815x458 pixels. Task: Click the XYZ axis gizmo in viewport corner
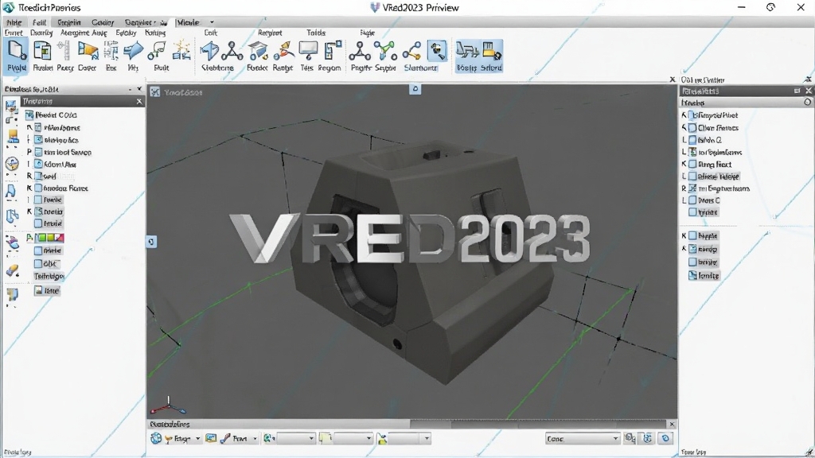(167, 405)
